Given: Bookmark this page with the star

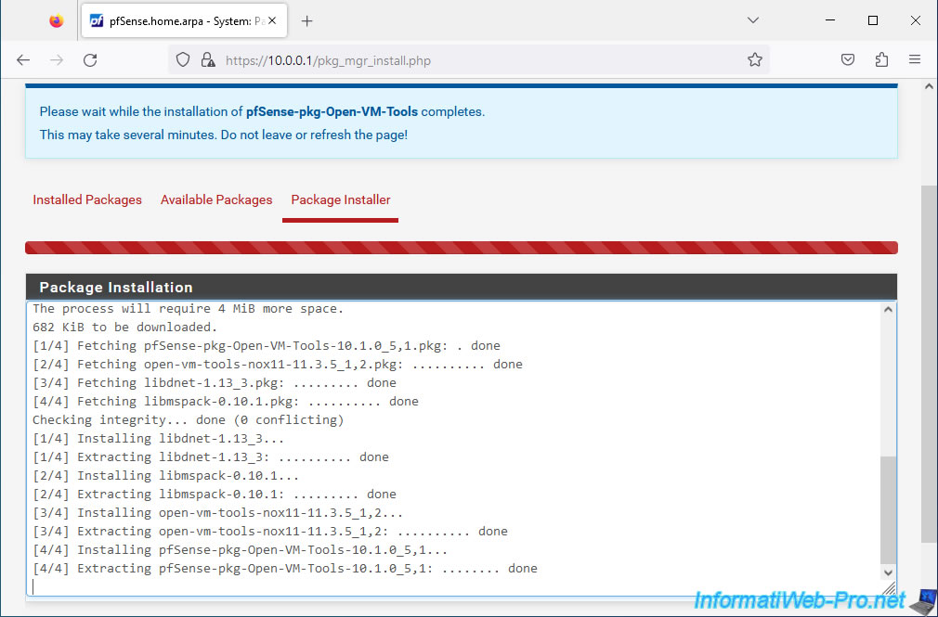Looking at the screenshot, I should coord(754,59).
